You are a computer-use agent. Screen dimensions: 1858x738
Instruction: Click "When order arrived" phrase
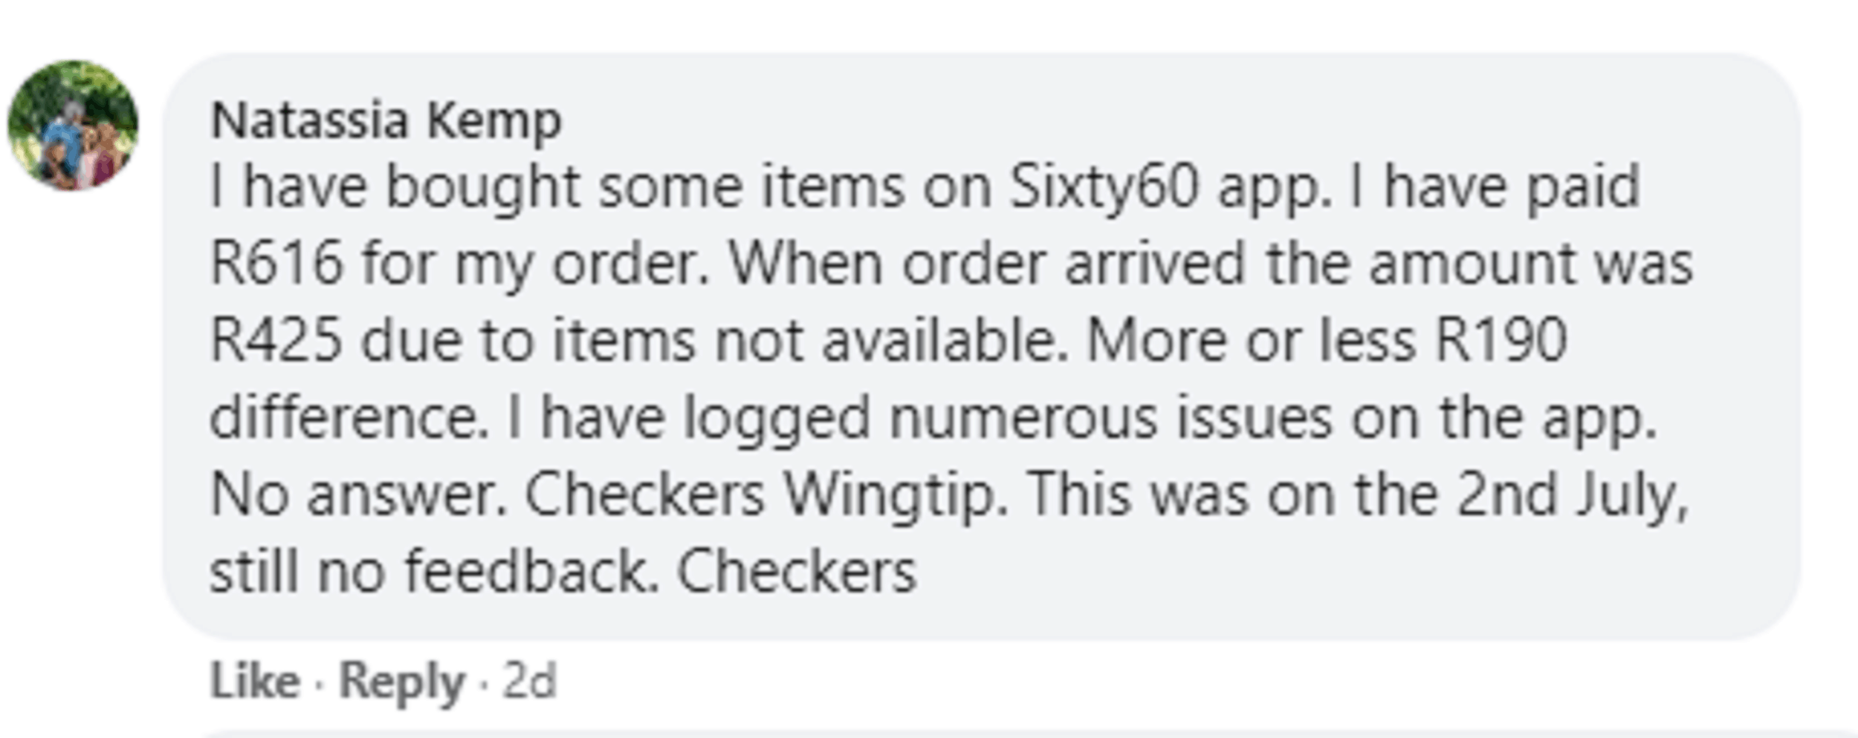pos(987,264)
